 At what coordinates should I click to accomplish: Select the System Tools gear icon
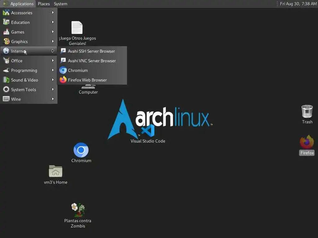click(x=6, y=90)
